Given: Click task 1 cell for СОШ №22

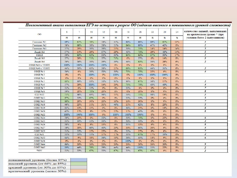Looking at the screenshot, I should tap(67, 115).
